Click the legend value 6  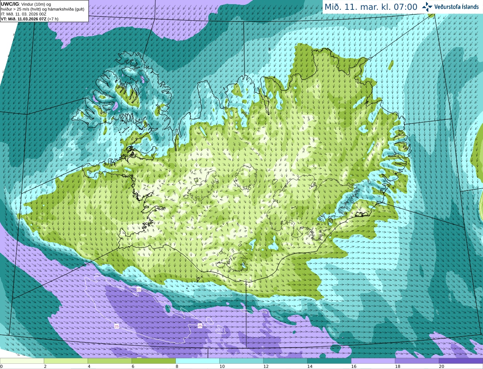tap(133, 366)
